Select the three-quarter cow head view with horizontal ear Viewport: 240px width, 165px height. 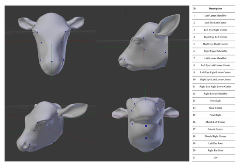(x=52, y=127)
